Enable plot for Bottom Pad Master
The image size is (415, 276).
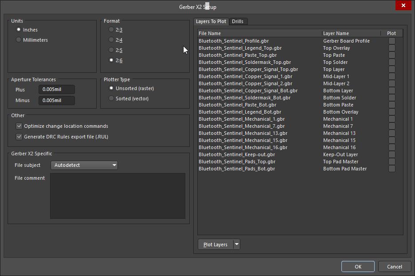point(392,169)
